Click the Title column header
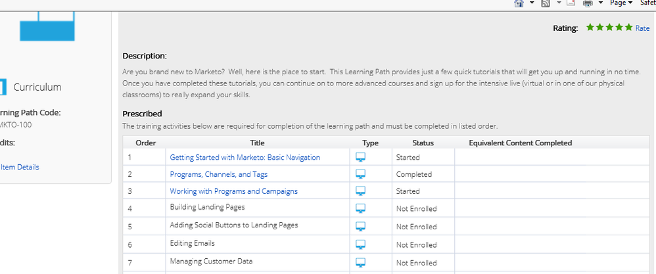656x274 pixels. [x=257, y=143]
